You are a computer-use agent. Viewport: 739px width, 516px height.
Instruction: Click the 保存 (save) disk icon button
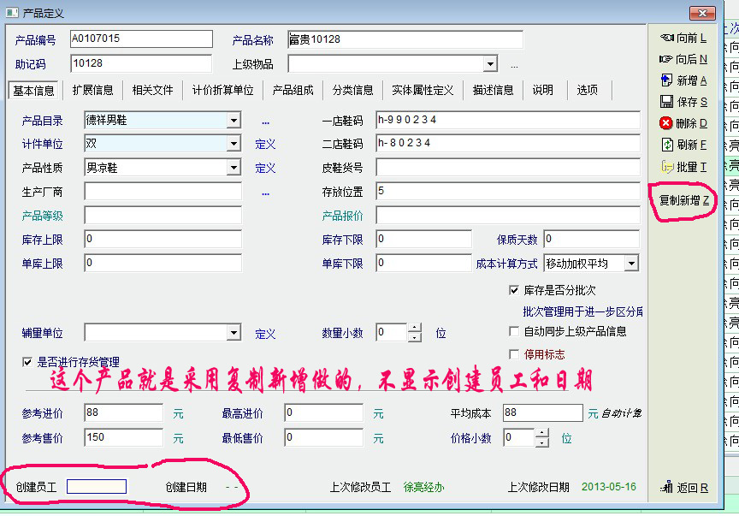tap(683, 102)
